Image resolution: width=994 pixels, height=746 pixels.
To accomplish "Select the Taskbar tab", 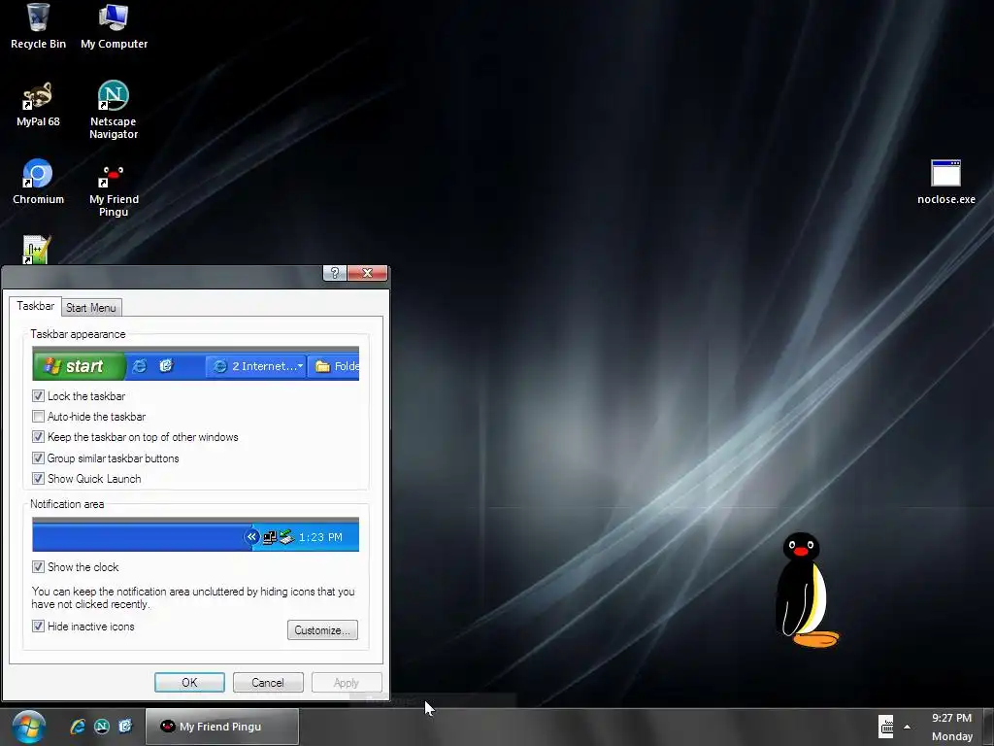I will click(x=36, y=306).
